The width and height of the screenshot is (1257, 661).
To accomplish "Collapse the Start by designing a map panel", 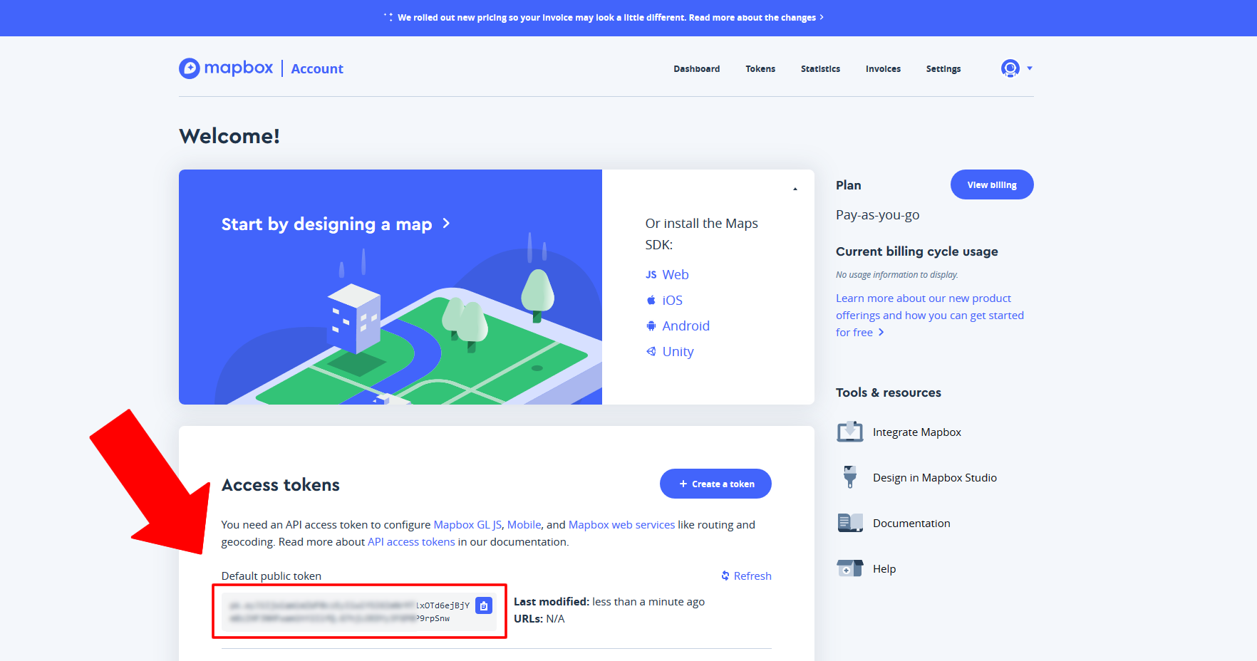I will (x=795, y=187).
